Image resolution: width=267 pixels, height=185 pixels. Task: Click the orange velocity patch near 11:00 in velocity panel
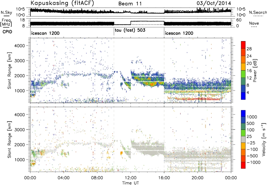pyautogui.click(x=121, y=153)
